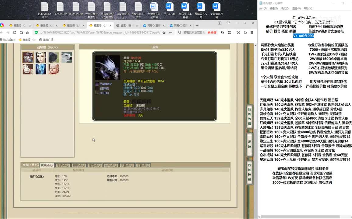Open the 160炼狱总结 desktop file

pos(76,9)
